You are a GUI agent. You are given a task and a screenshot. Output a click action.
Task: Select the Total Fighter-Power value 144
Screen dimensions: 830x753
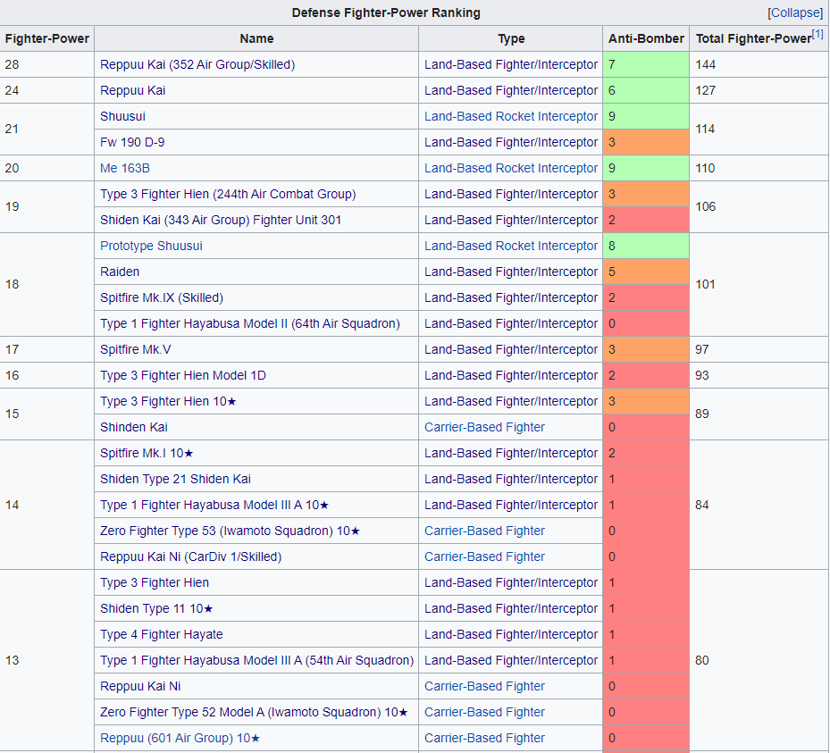point(705,64)
